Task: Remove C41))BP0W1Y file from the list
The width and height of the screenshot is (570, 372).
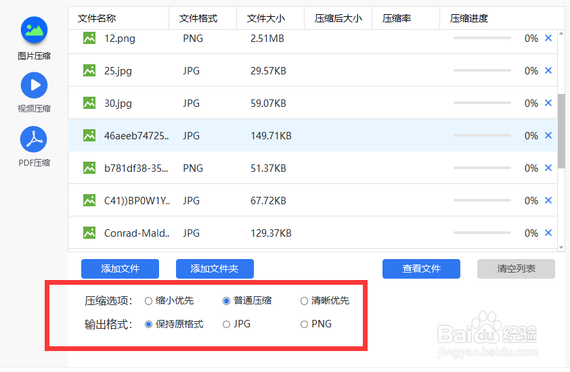Action: pyautogui.click(x=548, y=200)
